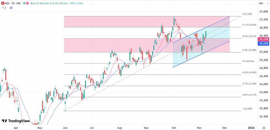
Task: Click the green market status dot
Action: [25, 3]
